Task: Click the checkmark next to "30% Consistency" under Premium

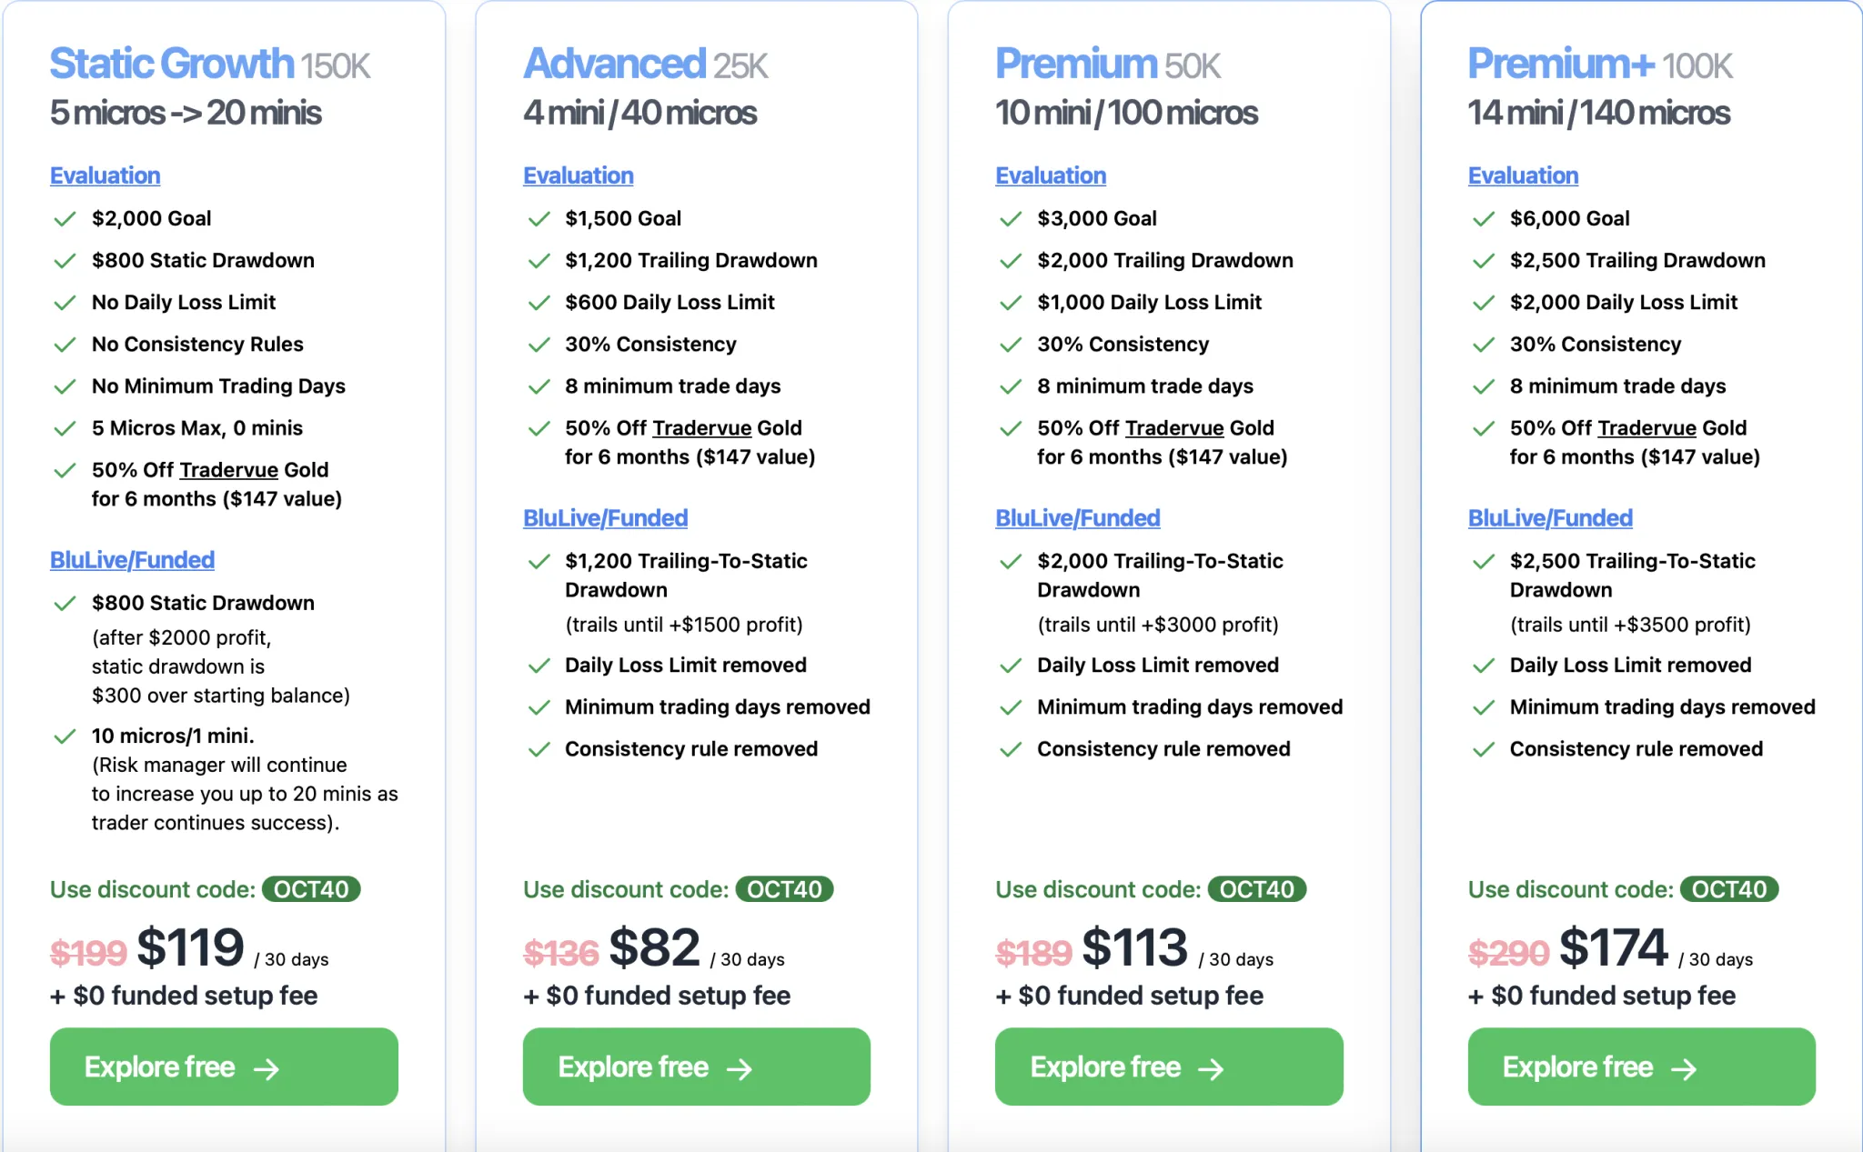Action: (1011, 344)
